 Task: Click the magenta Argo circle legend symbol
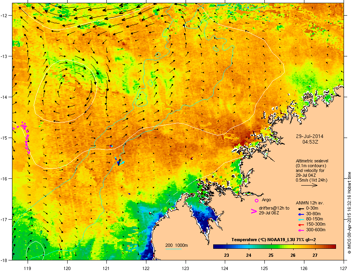[x=256, y=200]
